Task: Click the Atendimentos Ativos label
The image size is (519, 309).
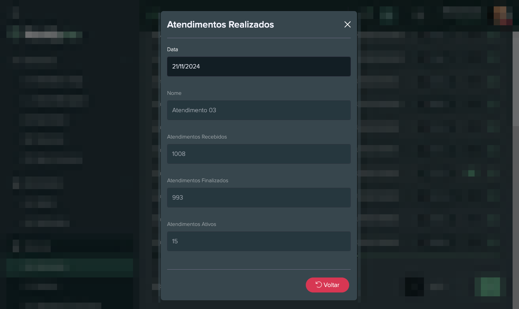Action: (x=192, y=224)
